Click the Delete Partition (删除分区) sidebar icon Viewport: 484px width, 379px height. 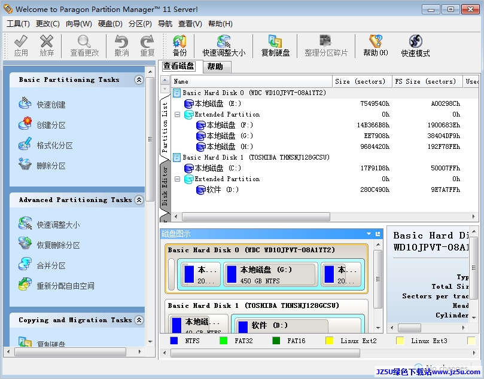pyautogui.click(x=25, y=164)
